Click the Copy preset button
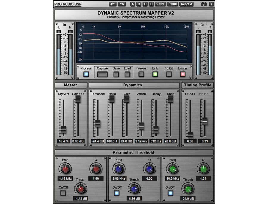 pyautogui.click(x=160, y=4)
